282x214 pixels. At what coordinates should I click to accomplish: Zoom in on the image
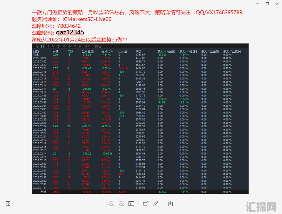click(x=111, y=203)
